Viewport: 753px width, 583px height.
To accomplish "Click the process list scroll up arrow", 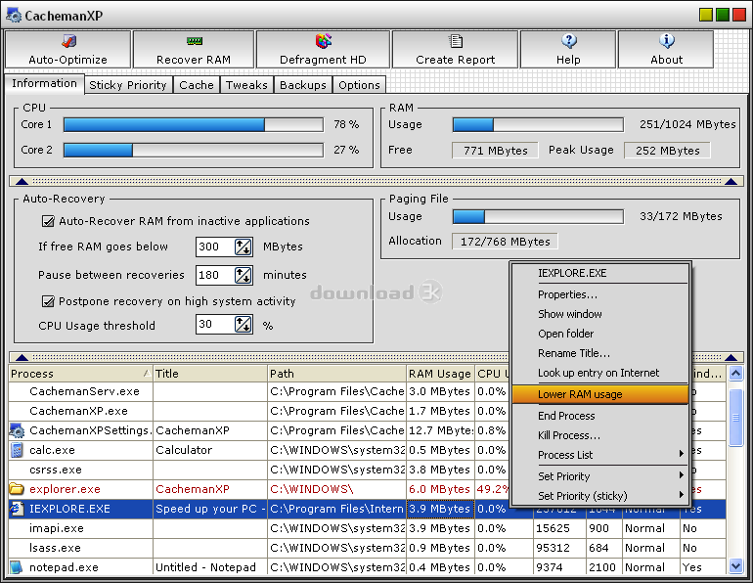I will (x=735, y=374).
